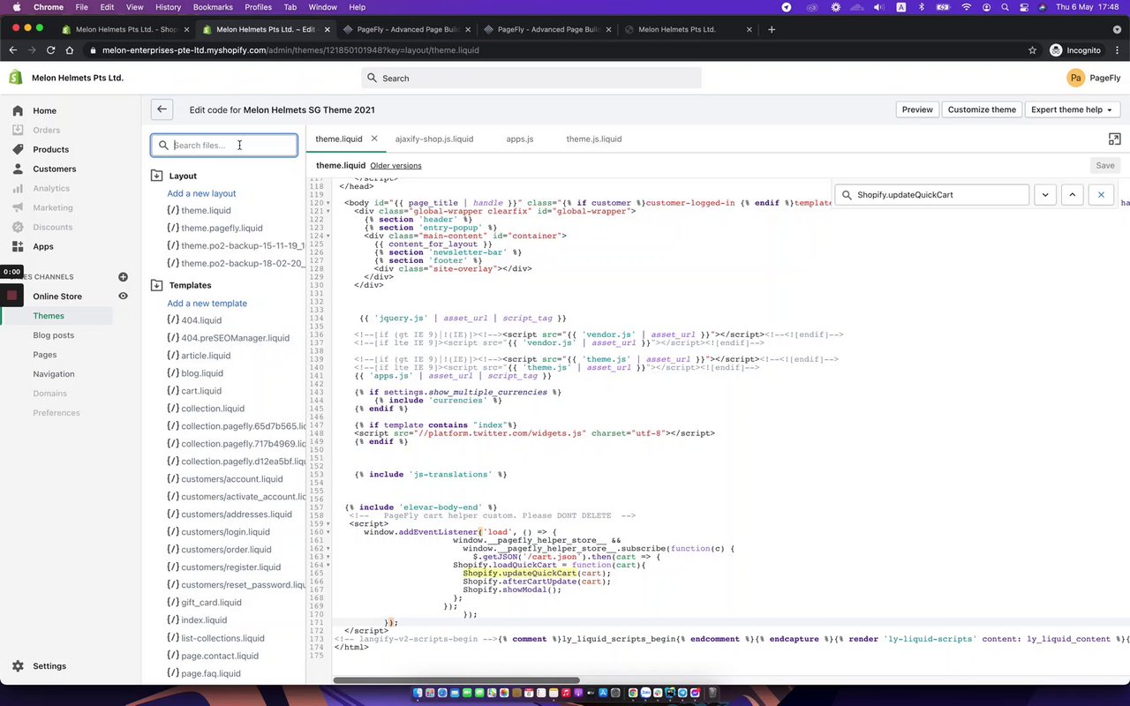Open Navigation under Online Store
The width and height of the screenshot is (1130, 706).
(54, 374)
